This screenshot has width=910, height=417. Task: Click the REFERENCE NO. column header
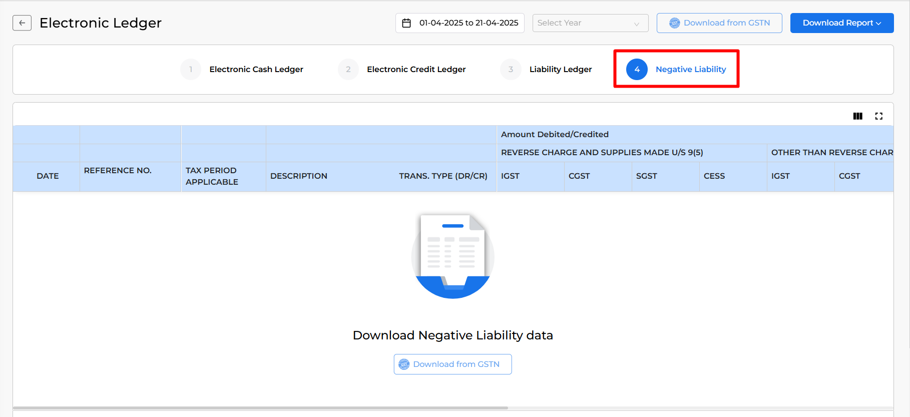pyautogui.click(x=118, y=171)
